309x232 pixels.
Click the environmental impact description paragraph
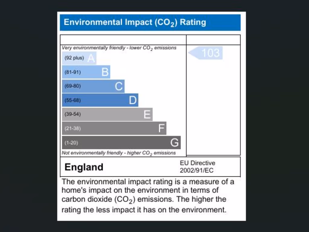click(148, 196)
